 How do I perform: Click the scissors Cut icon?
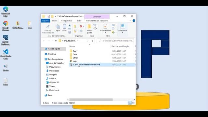70,25
